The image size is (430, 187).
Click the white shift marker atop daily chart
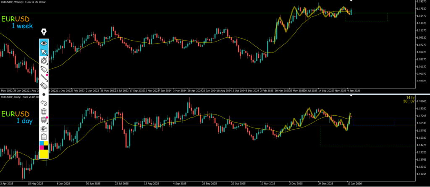351,96
